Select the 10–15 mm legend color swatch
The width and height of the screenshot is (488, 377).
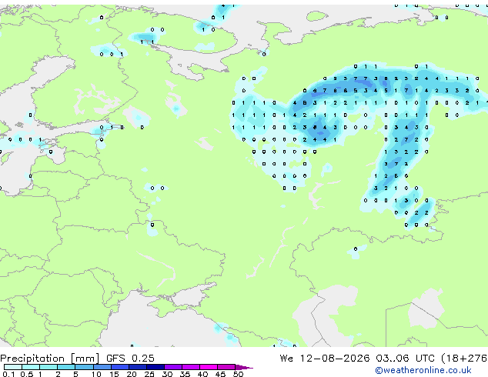(x=102, y=367)
